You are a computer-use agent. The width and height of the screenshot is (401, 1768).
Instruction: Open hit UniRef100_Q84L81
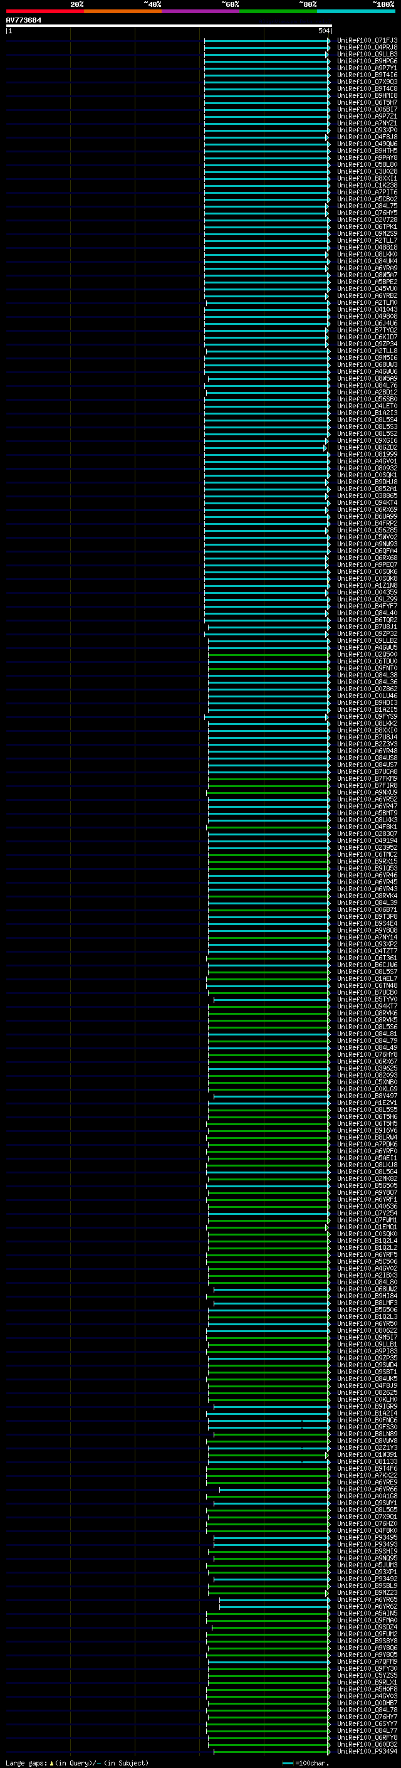point(367,1034)
